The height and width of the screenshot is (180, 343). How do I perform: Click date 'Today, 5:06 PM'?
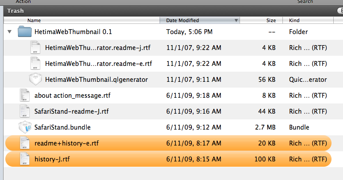189,32
